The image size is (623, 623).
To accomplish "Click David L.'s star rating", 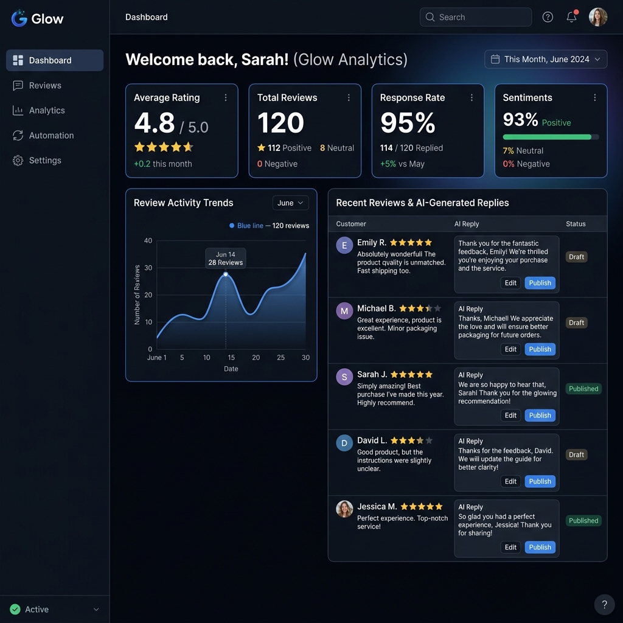I will pyautogui.click(x=412, y=440).
